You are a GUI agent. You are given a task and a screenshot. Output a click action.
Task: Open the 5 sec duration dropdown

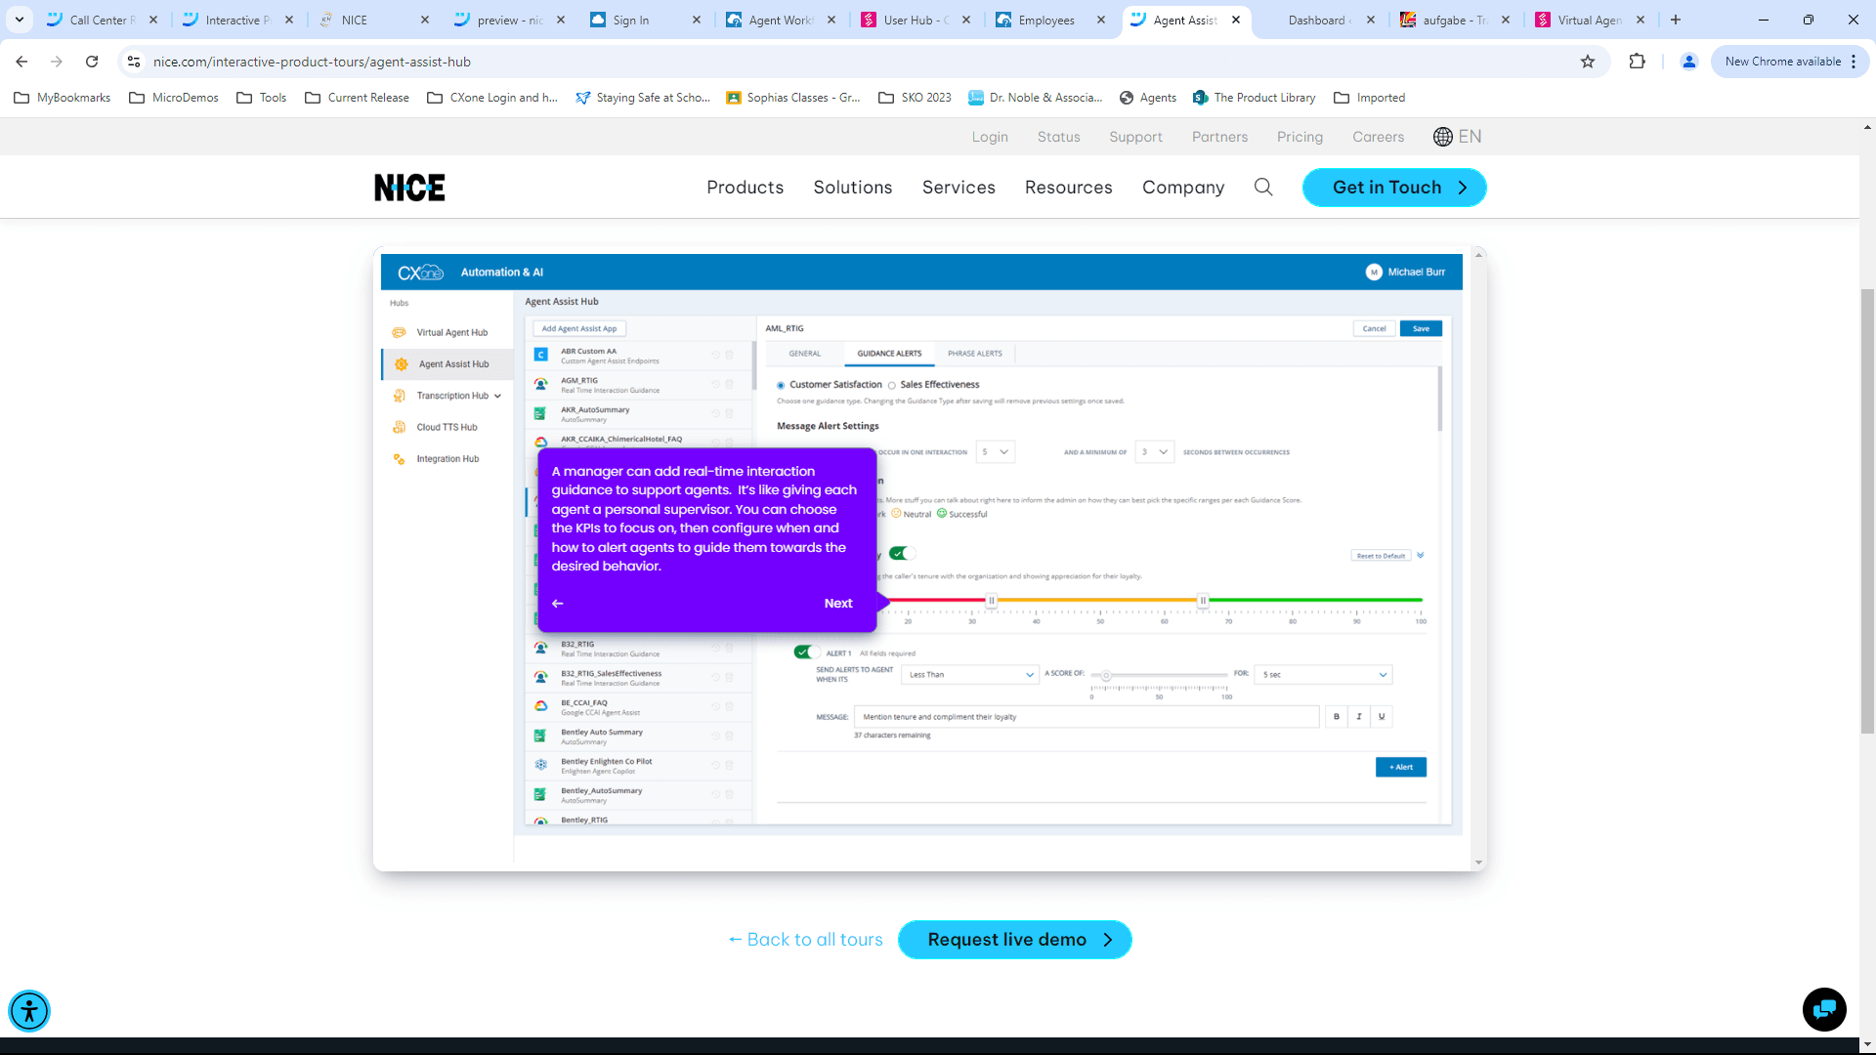(x=1324, y=675)
